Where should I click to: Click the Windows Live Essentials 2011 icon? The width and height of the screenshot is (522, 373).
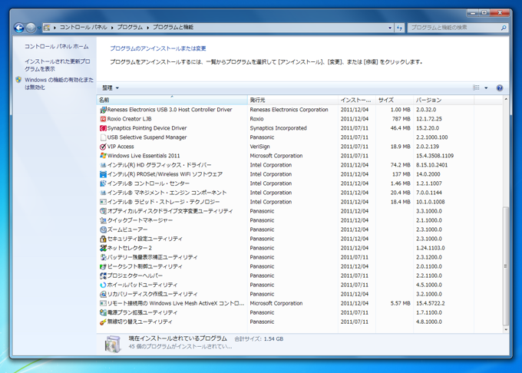[103, 156]
